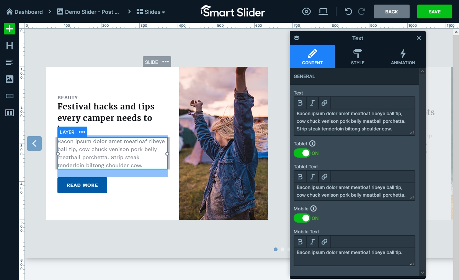Click the READ MORE button on slide
Screen dimensions: 459x280
[x=82, y=185]
